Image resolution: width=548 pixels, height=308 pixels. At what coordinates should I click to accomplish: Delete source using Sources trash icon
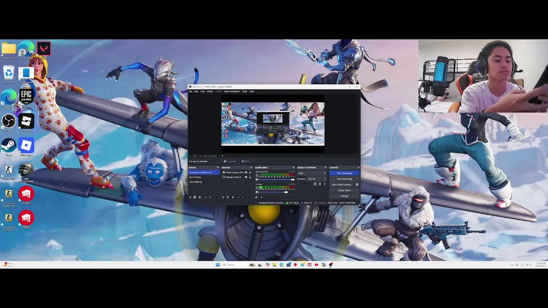tap(228, 197)
